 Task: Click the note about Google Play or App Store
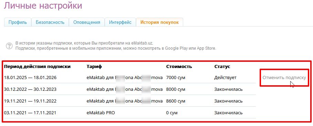coord(116,48)
